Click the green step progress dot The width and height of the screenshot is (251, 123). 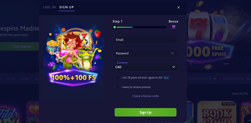(115, 27)
